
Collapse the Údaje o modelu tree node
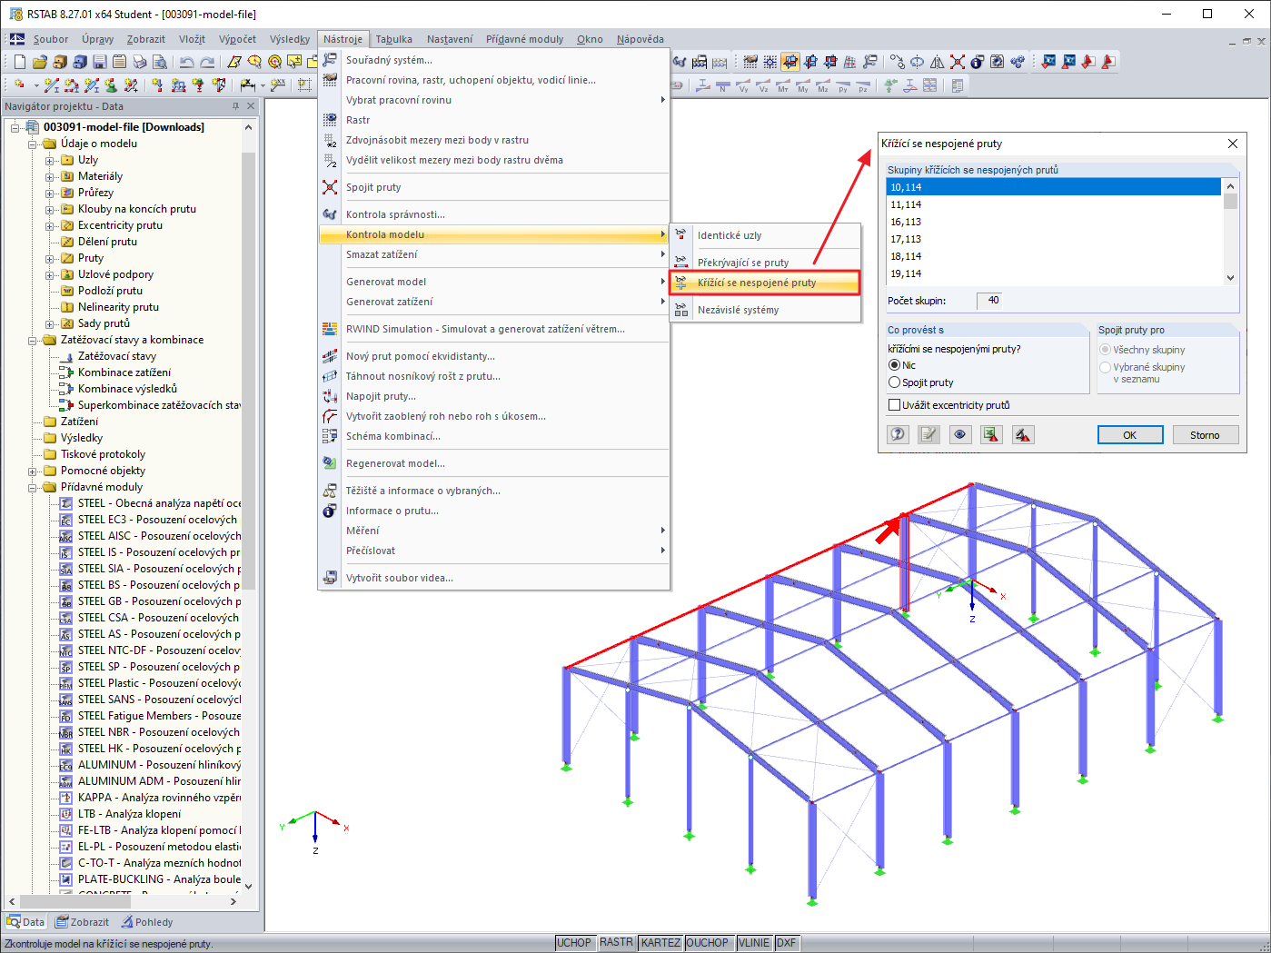(33, 144)
